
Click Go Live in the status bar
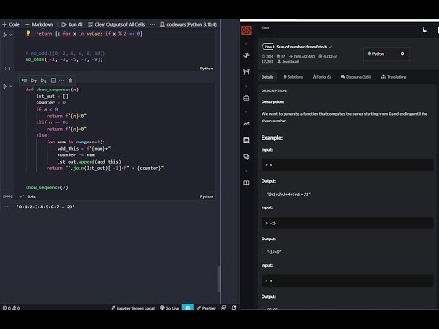click(x=170, y=308)
